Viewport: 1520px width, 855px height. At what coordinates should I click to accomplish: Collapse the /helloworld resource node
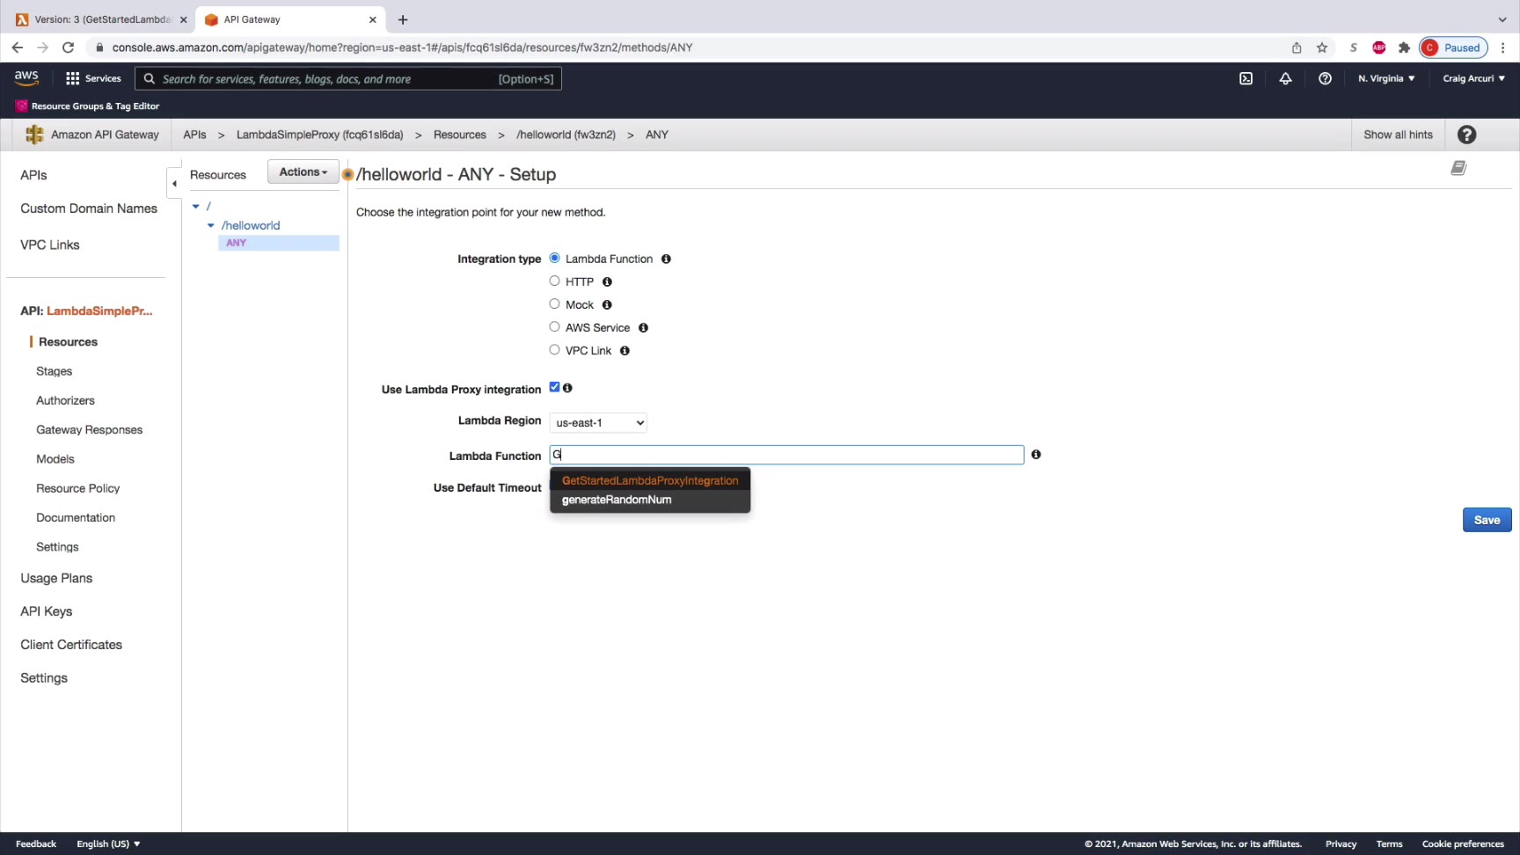point(211,225)
